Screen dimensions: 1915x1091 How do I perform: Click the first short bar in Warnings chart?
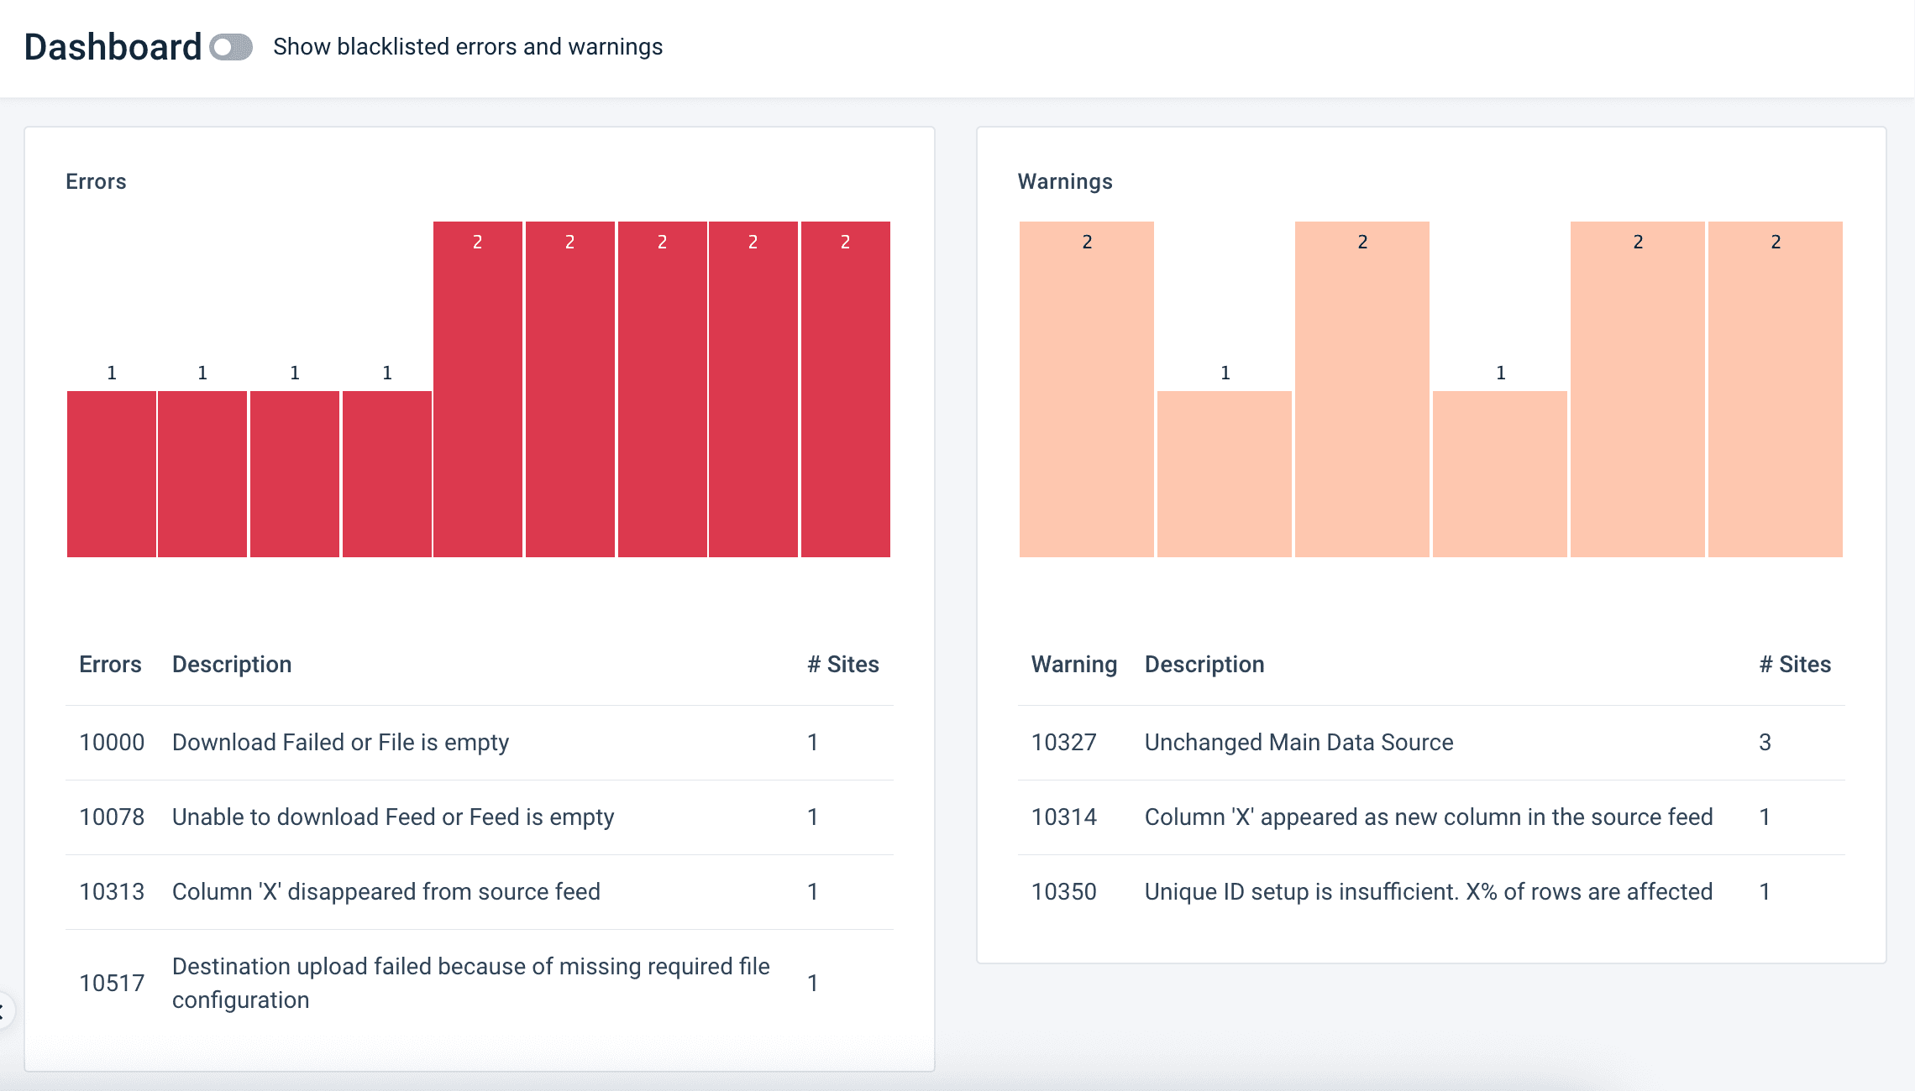click(x=1224, y=473)
